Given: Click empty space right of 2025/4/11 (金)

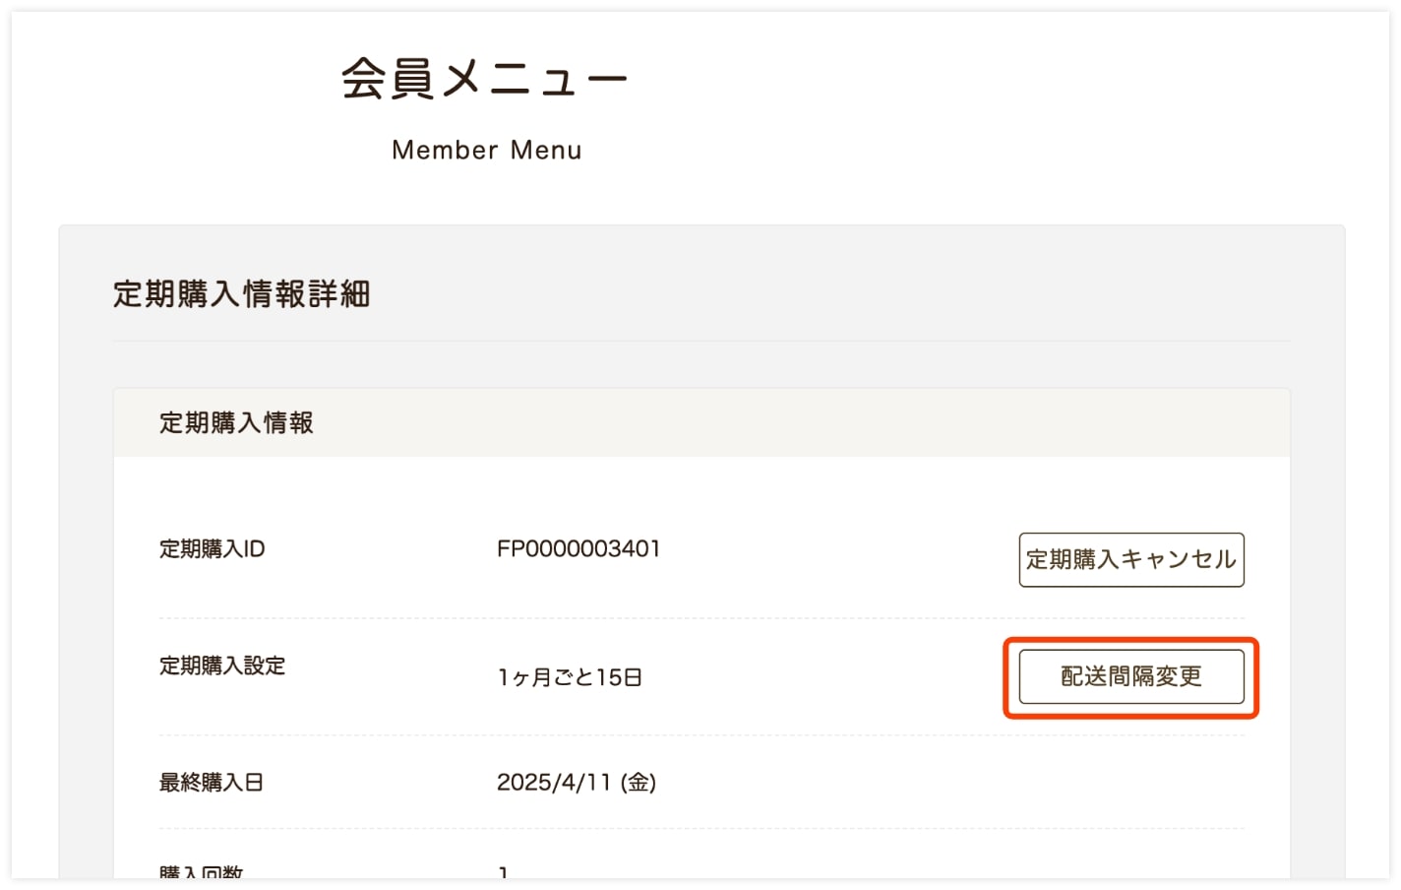Looking at the screenshot, I should coord(944,783).
